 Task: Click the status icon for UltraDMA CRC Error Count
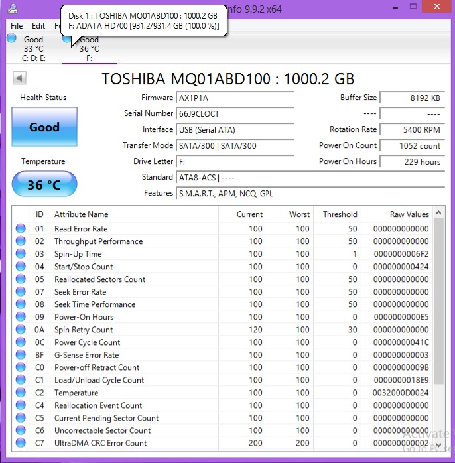click(x=21, y=443)
